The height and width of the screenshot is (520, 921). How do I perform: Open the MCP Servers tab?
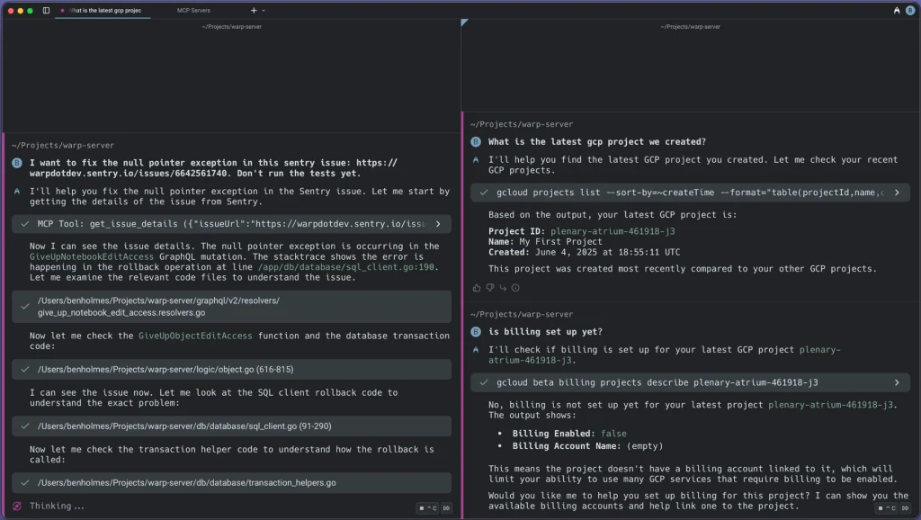(x=193, y=10)
